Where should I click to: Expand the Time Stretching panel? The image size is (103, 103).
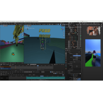71,69
